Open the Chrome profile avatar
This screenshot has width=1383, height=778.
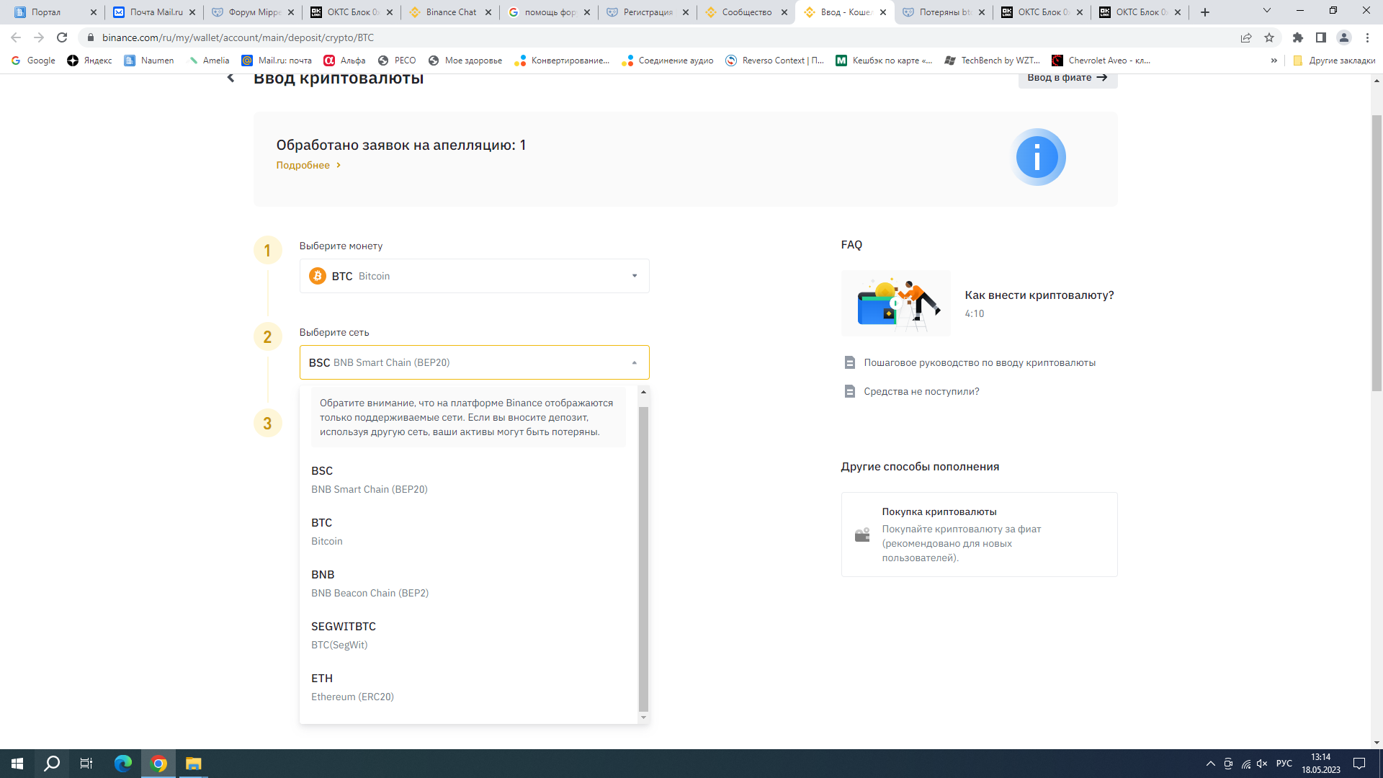[1344, 37]
